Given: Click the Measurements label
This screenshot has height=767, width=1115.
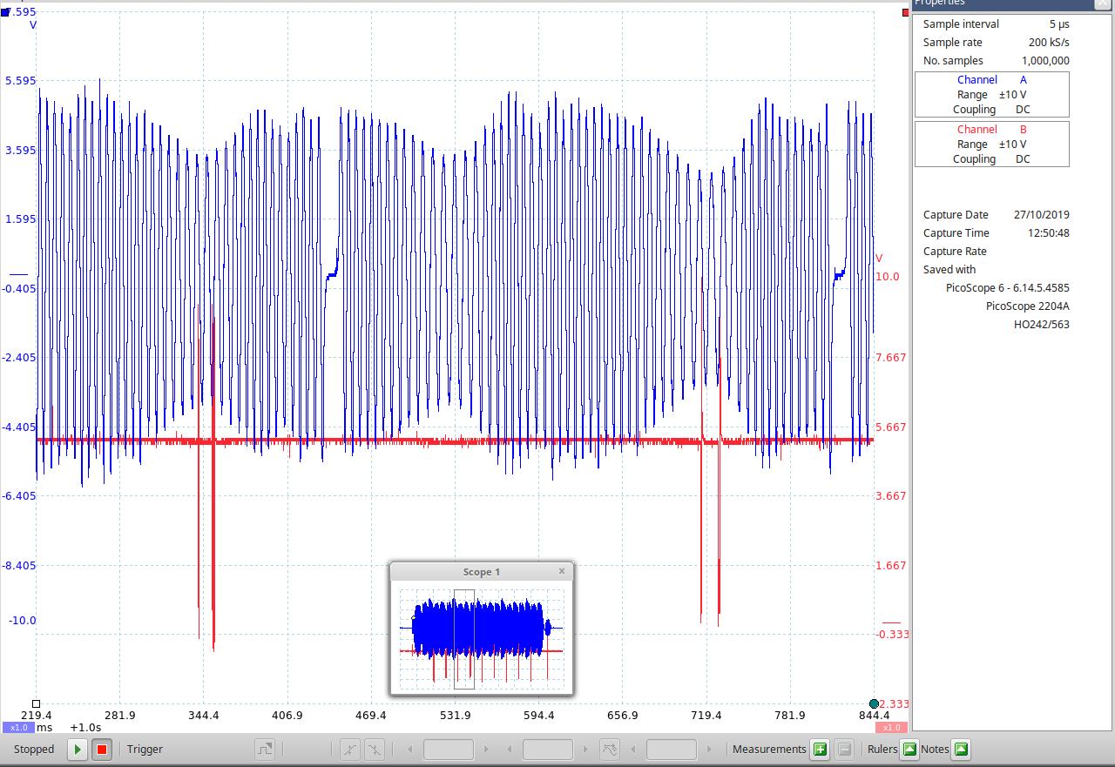Looking at the screenshot, I should coord(769,749).
